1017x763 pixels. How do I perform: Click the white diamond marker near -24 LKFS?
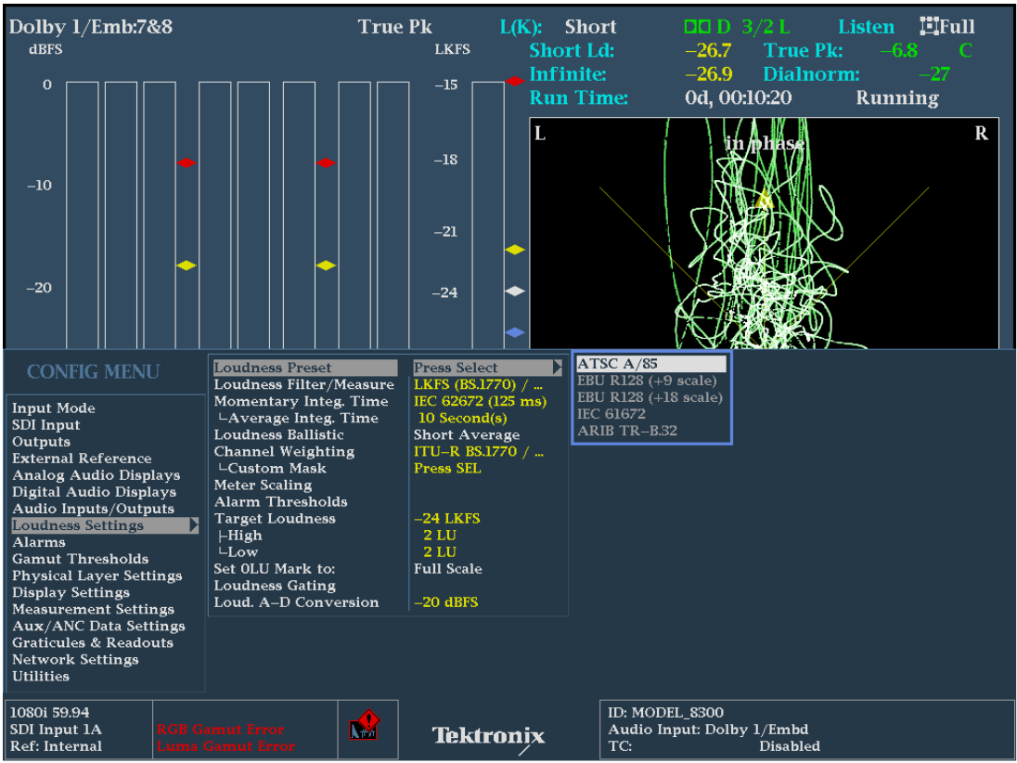[x=514, y=291]
